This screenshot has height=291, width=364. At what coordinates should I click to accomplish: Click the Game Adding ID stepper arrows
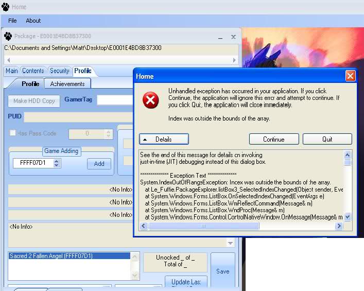tap(57, 164)
